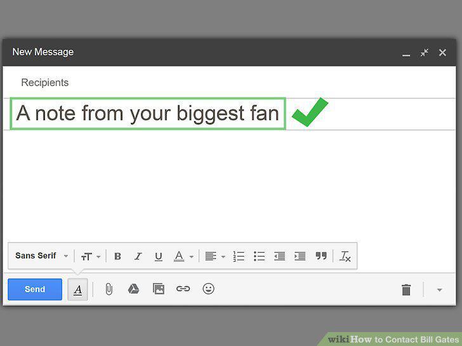Toggle italic formatting

(138, 256)
